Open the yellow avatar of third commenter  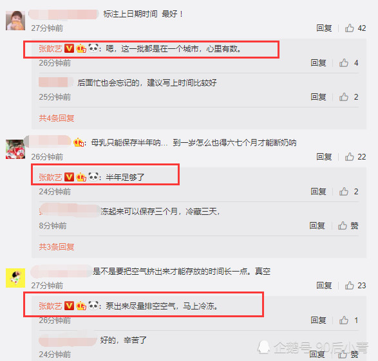15,278
